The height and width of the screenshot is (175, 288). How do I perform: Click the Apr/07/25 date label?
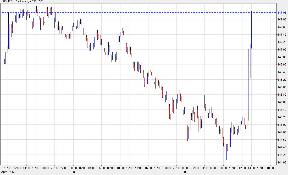8,172
